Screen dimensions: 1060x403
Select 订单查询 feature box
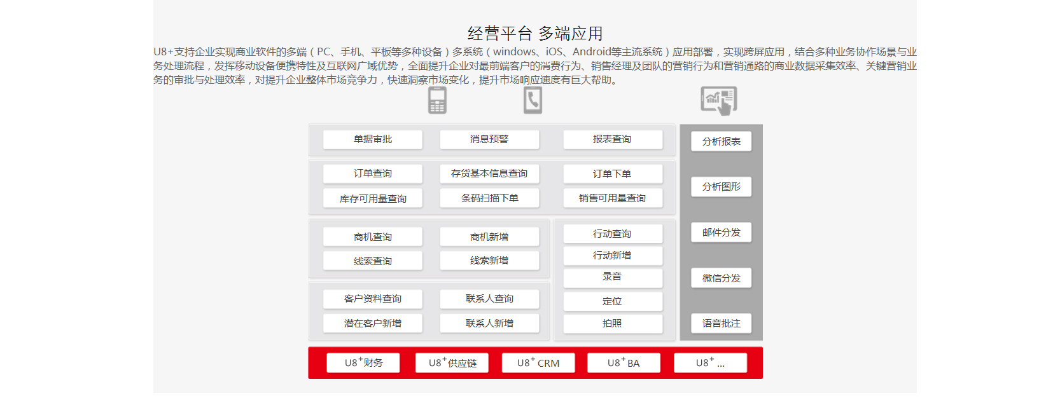point(372,174)
